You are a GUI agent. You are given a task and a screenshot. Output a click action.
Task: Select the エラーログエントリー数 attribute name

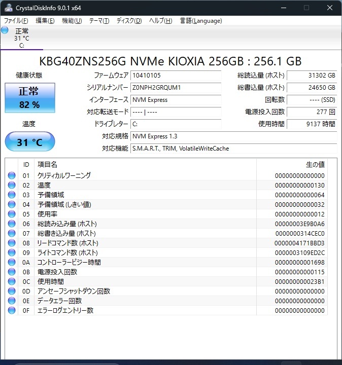coord(65,310)
